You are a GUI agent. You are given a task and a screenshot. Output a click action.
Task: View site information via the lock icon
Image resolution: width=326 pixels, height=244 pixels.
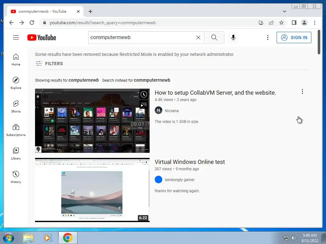[x=44, y=23]
